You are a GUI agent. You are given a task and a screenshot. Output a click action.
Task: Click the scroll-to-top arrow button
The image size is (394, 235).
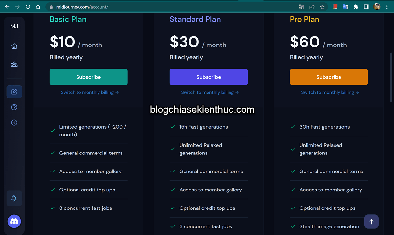pyautogui.click(x=371, y=222)
